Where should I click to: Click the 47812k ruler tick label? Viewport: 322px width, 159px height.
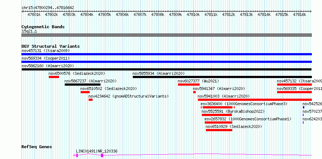pos(229,14)
